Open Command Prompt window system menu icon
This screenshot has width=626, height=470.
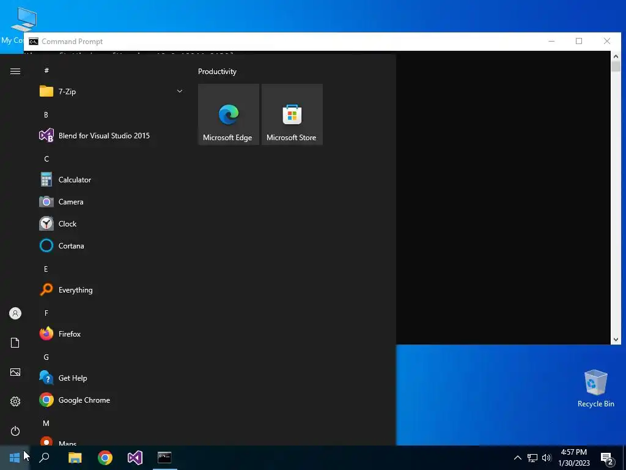point(34,42)
